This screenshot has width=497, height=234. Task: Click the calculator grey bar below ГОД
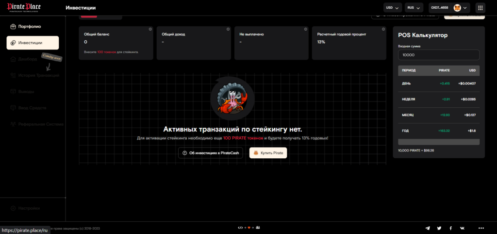click(x=439, y=142)
